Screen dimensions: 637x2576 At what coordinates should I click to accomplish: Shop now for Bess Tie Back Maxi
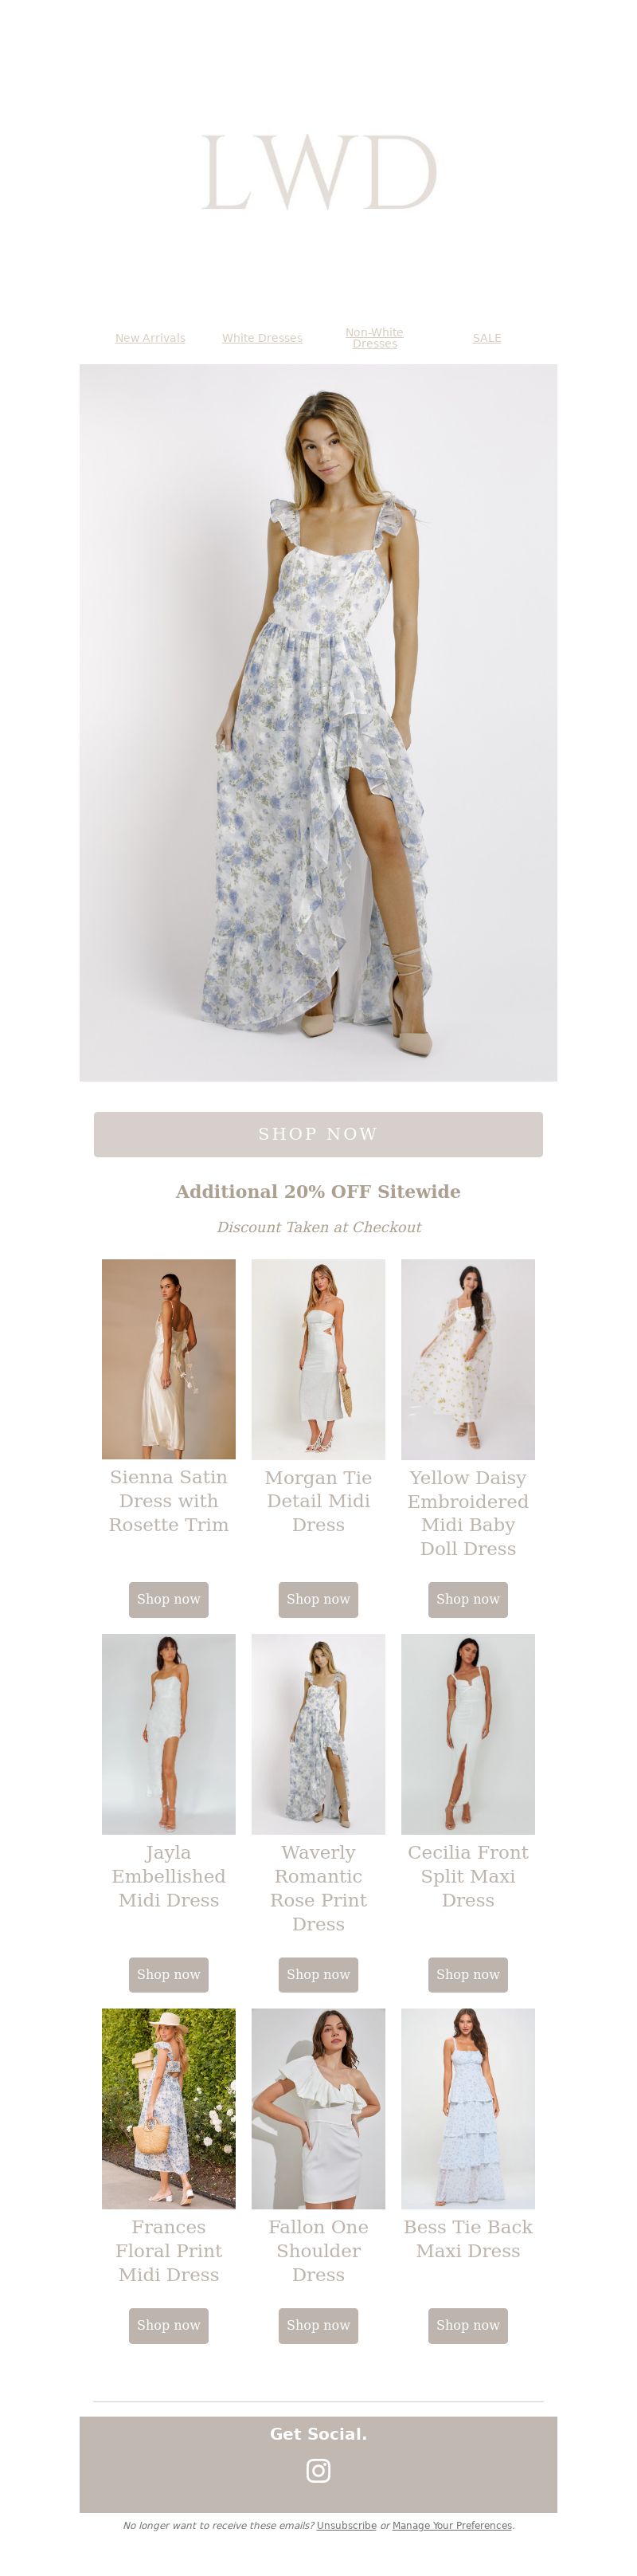pos(468,2325)
